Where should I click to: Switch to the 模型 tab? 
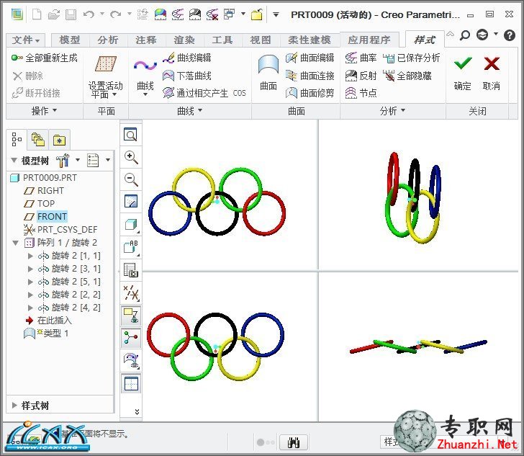pyautogui.click(x=70, y=40)
